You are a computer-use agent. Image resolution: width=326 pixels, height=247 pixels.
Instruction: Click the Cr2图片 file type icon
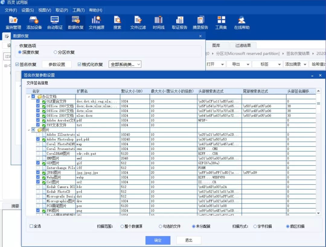[x=44, y=182]
